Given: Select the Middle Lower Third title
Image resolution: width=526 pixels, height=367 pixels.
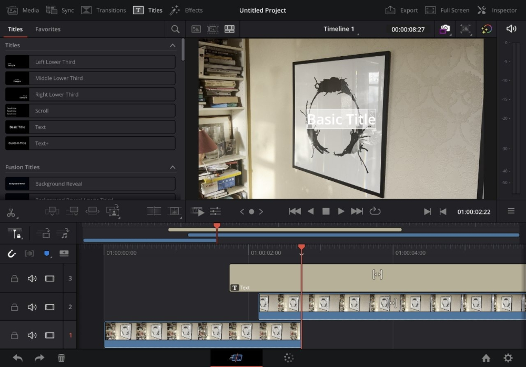Looking at the screenshot, I should pos(90,78).
